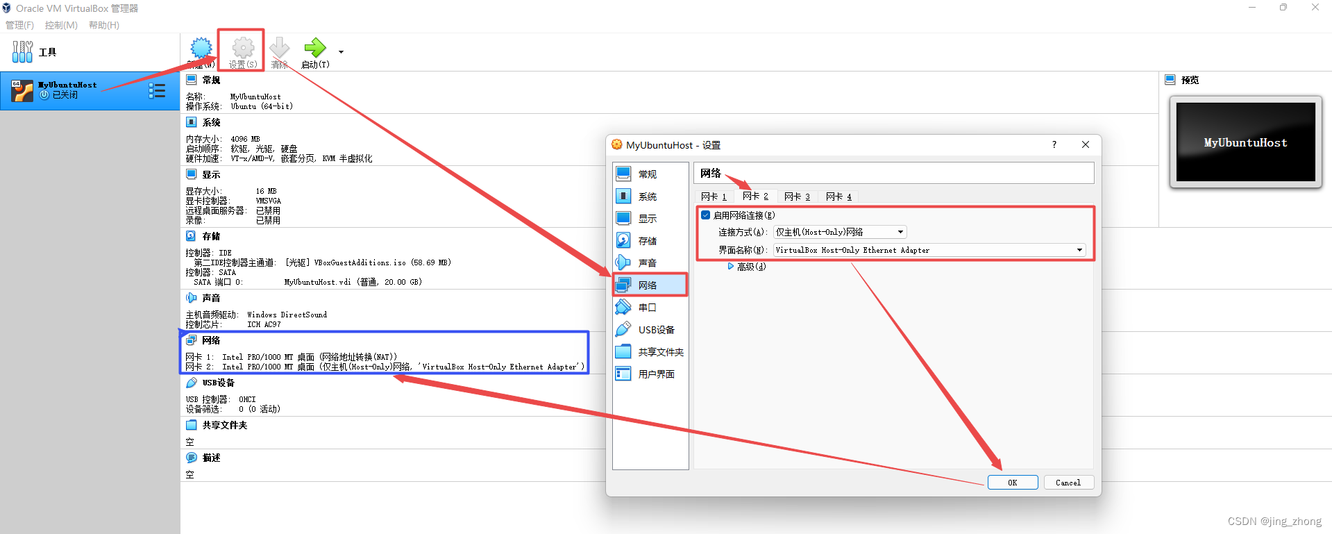Image resolution: width=1332 pixels, height=534 pixels.
Task: Click the 网卡 2 Host-Only adapter detail line
Action: point(385,367)
